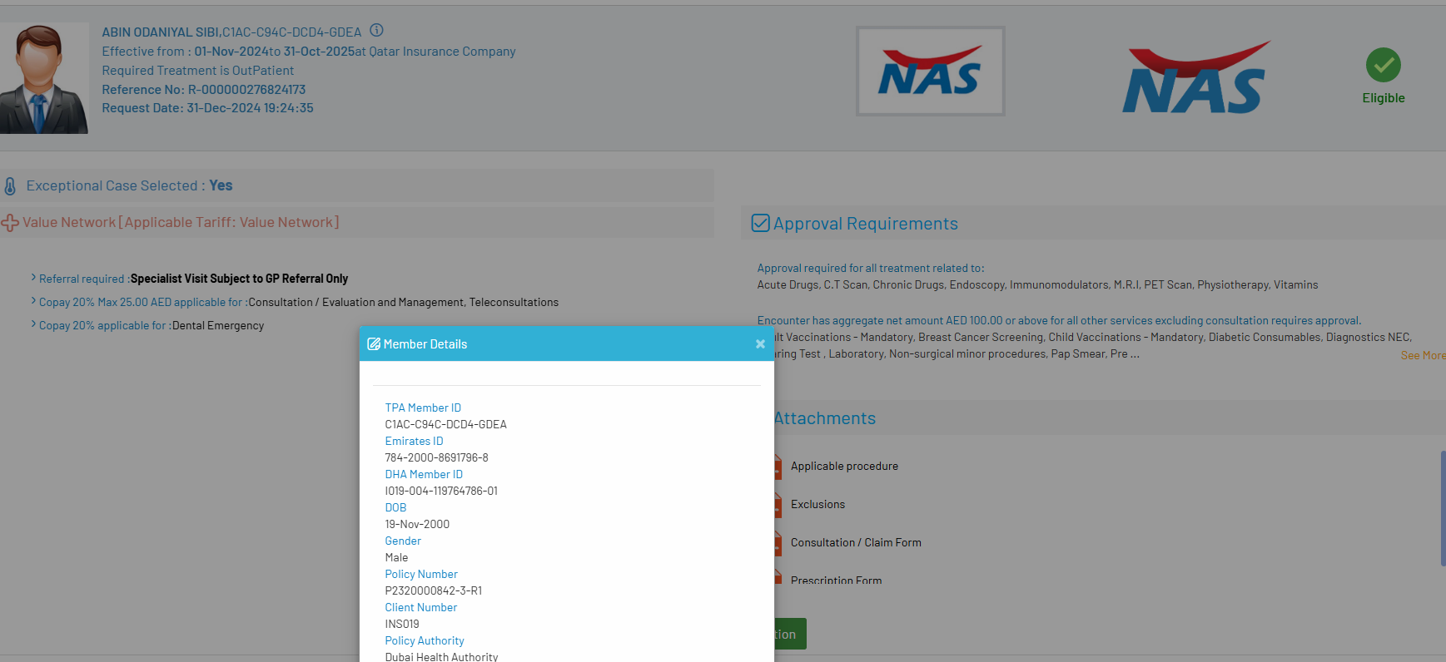Expand the Referral required chevron

coord(33,278)
